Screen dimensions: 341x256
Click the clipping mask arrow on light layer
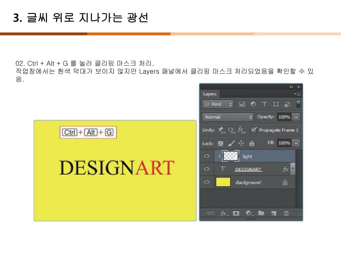[220, 156]
